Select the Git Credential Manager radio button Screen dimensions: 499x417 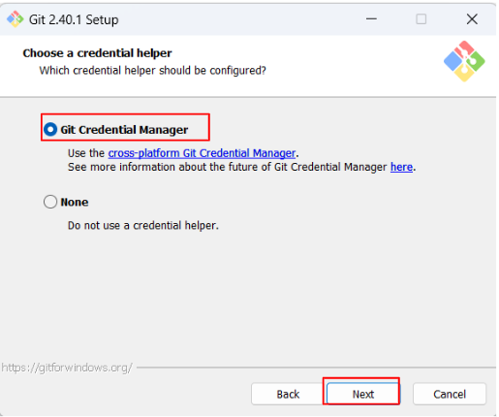click(50, 129)
